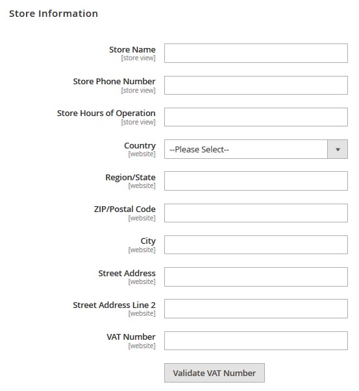This screenshot has height=391, width=359.
Task: Select the Street Address field
Action: [x=256, y=277]
